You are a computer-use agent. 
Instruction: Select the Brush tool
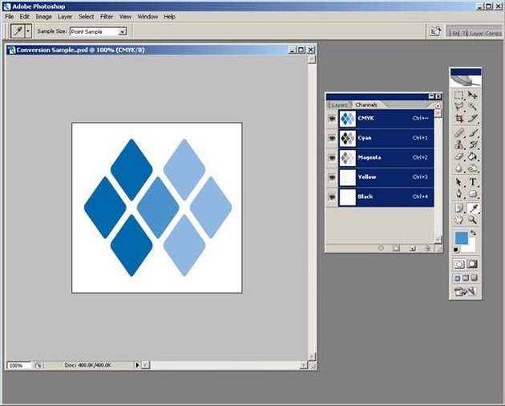pos(472,133)
